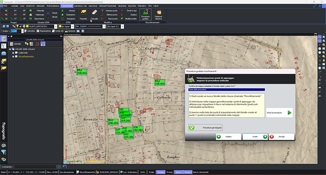Select the Vincolo DTM tool

(x=69, y=10)
